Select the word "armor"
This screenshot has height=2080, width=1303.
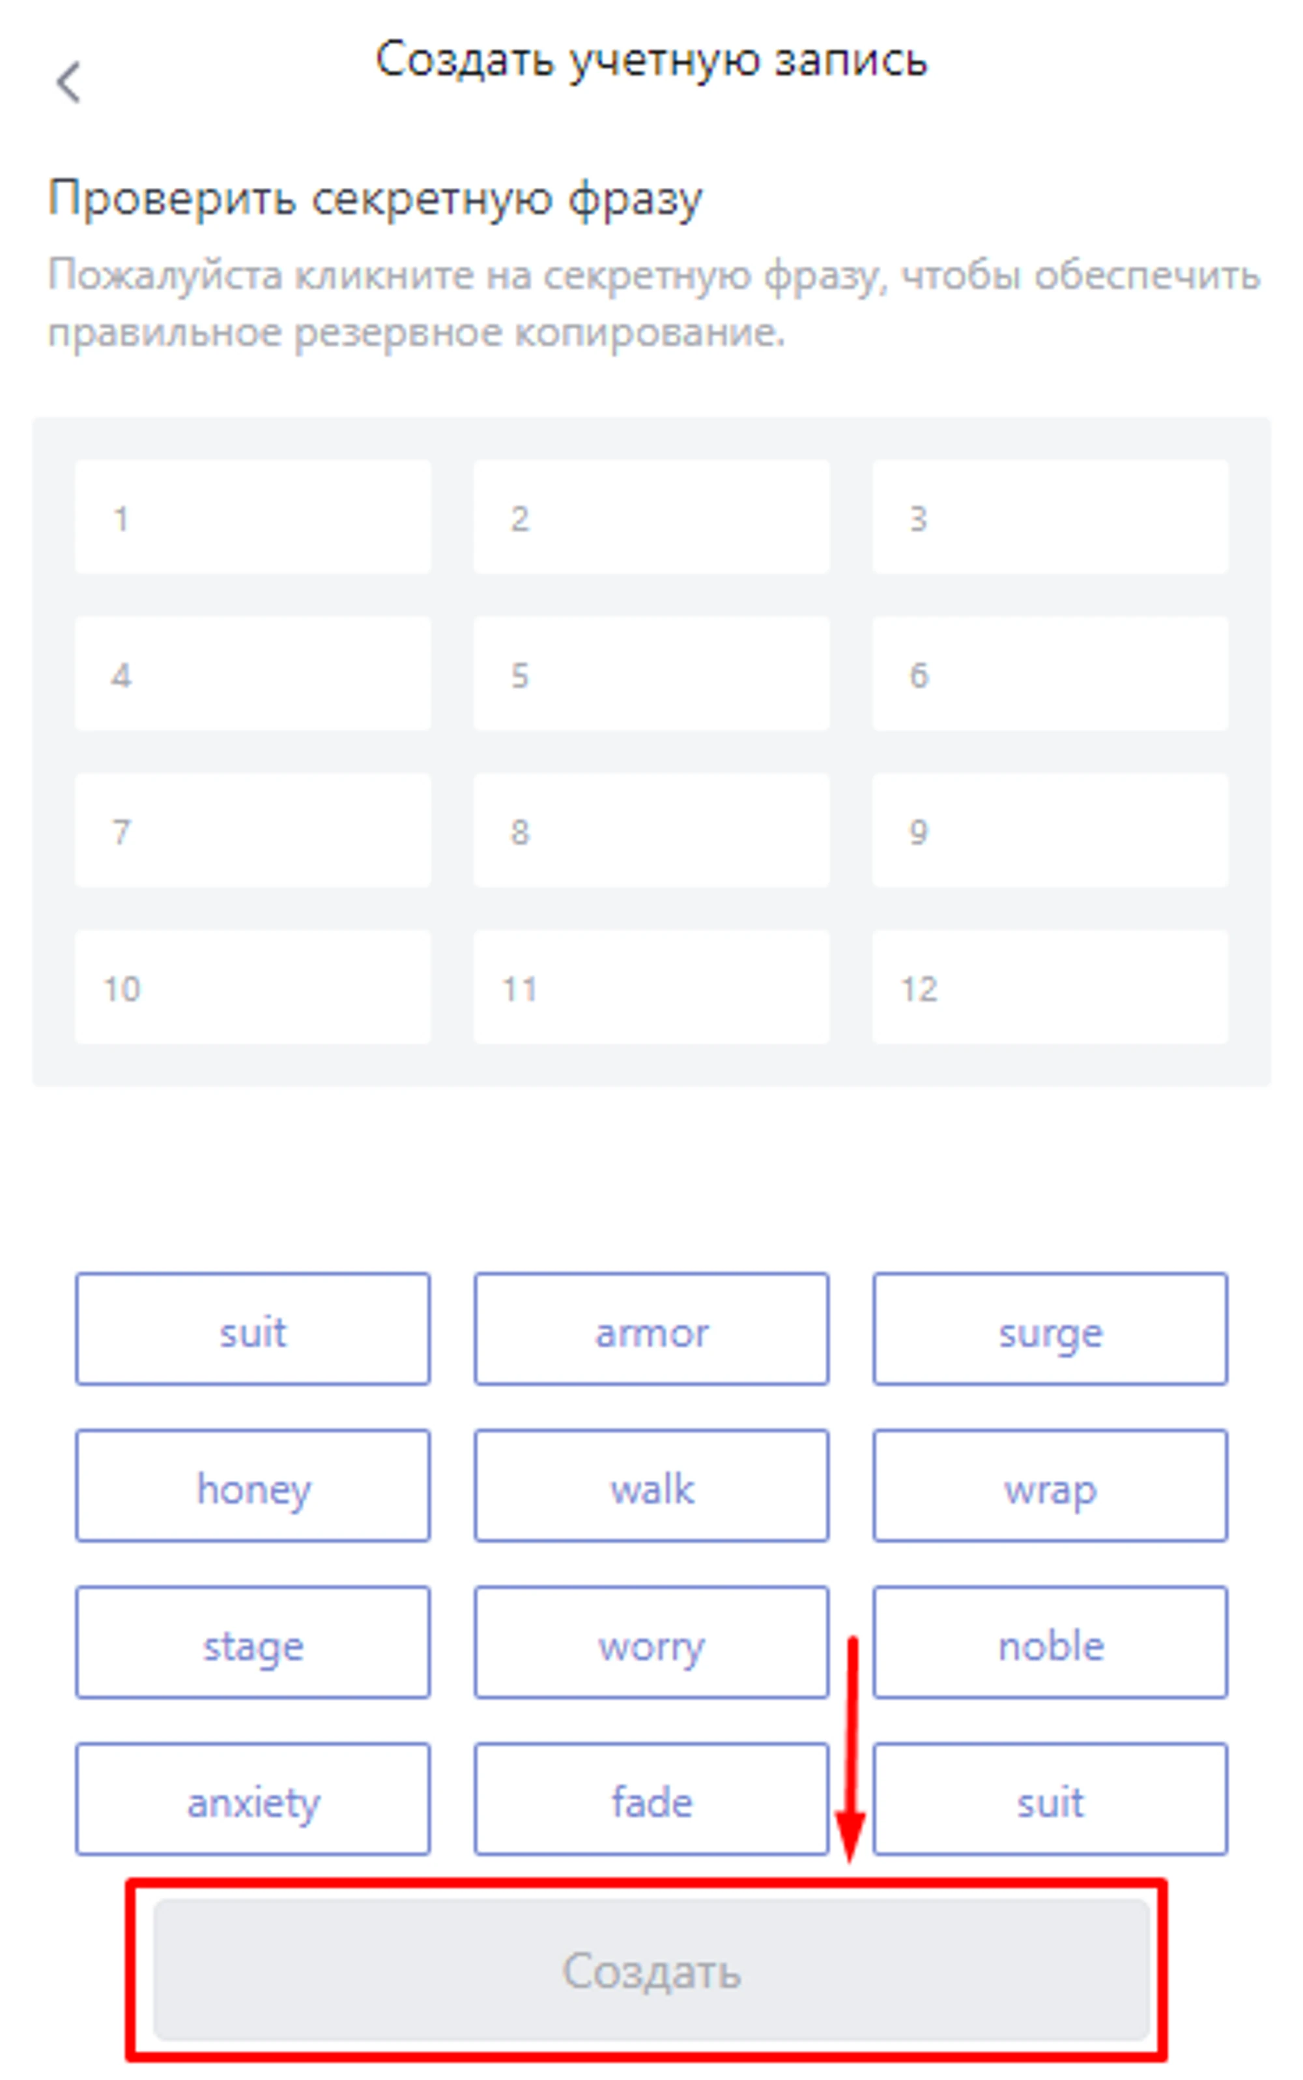[x=651, y=1334]
